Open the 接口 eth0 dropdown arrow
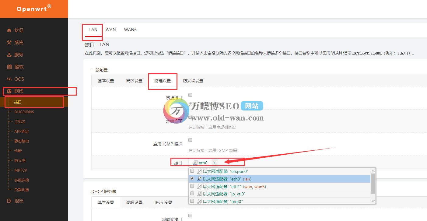427x221 pixels. 214,163
